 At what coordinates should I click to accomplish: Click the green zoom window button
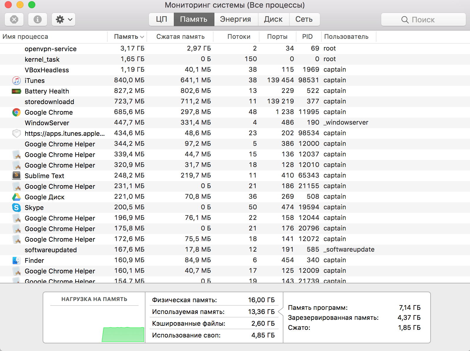(32, 5)
